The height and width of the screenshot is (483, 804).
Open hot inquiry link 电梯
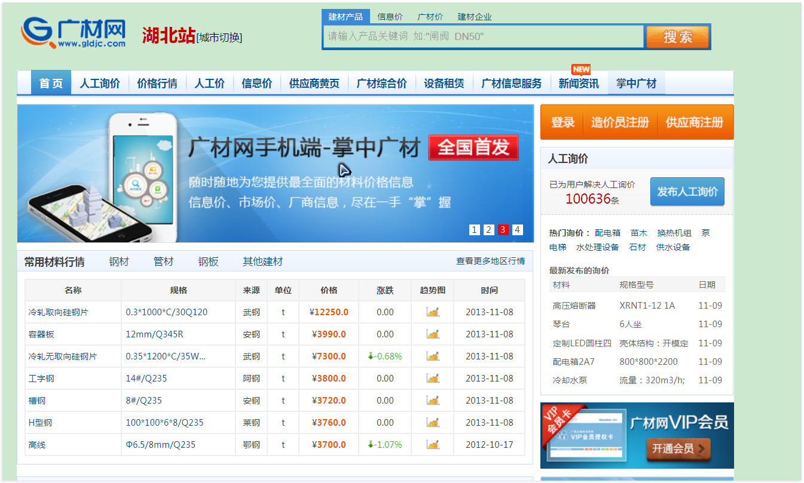click(x=558, y=247)
